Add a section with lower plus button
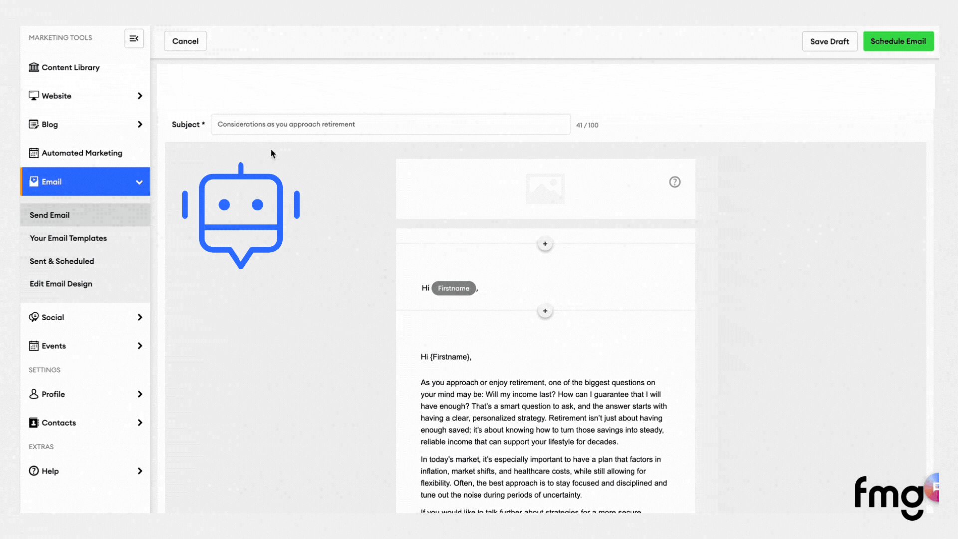This screenshot has width=958, height=539. pos(545,311)
